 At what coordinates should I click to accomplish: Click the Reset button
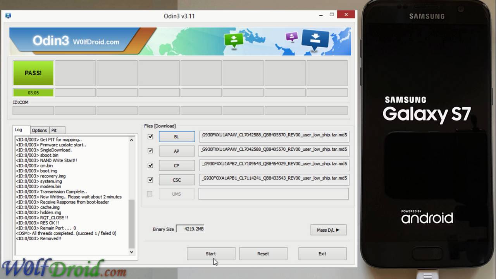coord(263,254)
